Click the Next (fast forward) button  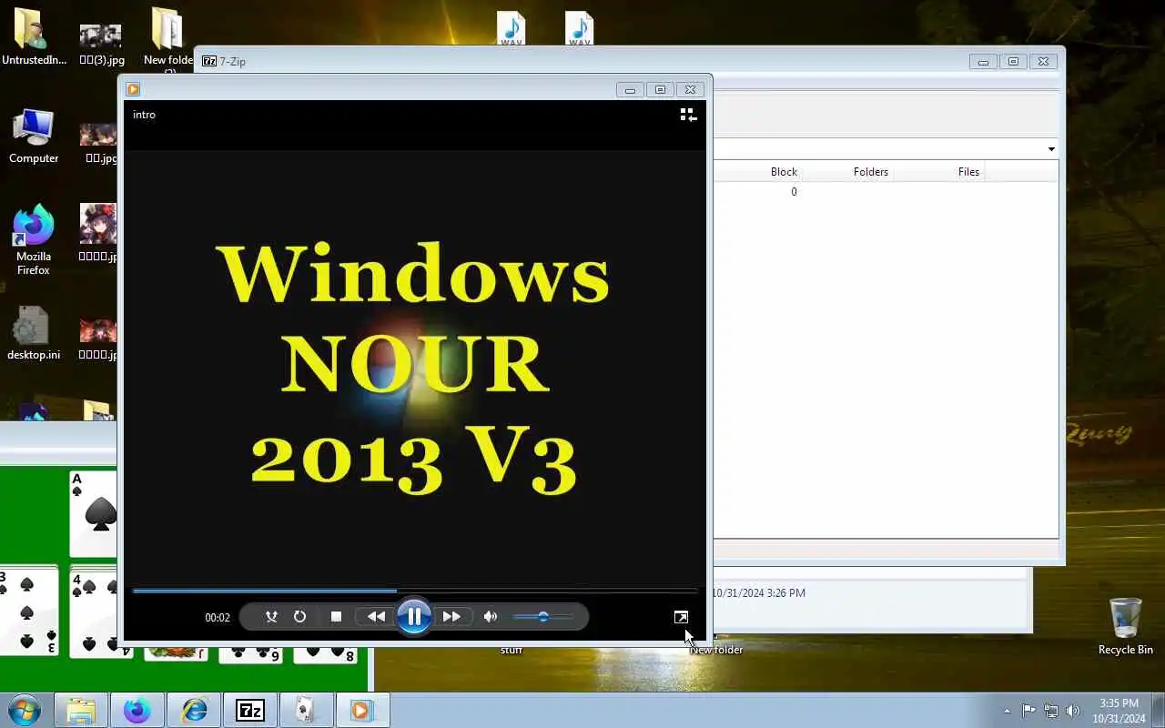(452, 617)
